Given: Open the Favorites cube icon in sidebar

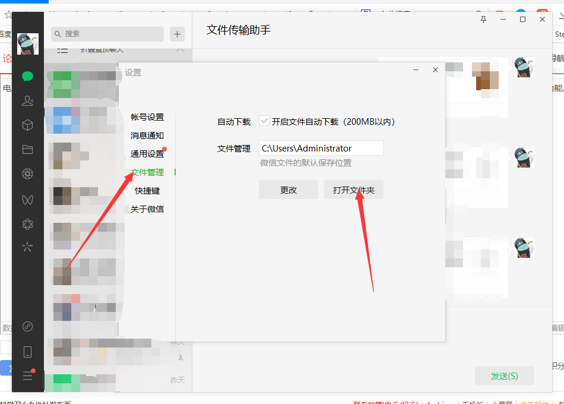Looking at the screenshot, I should pos(28,125).
